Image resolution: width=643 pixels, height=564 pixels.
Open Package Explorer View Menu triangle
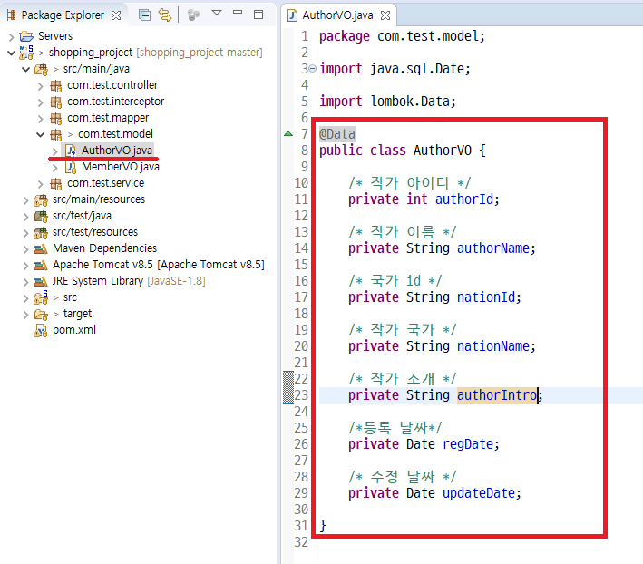(x=217, y=13)
